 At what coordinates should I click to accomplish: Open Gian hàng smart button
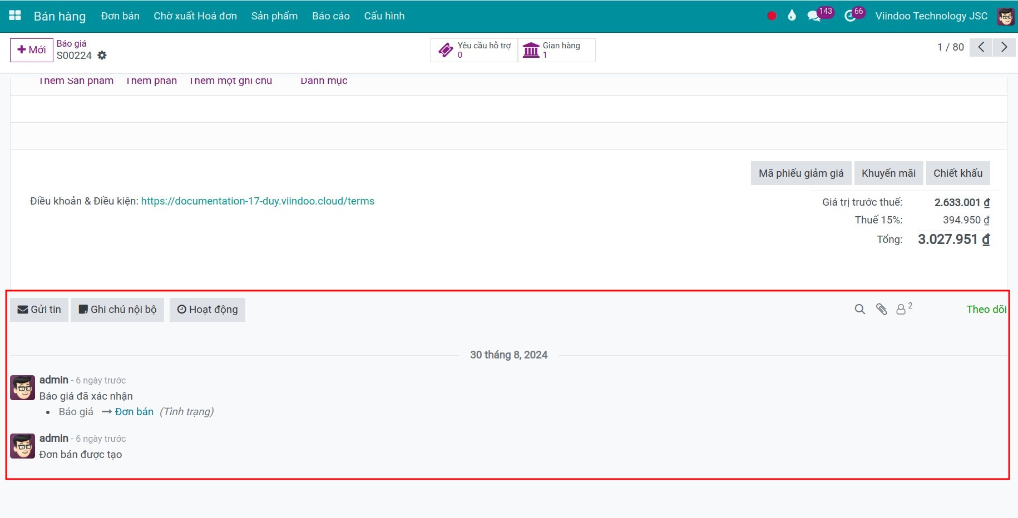click(557, 50)
